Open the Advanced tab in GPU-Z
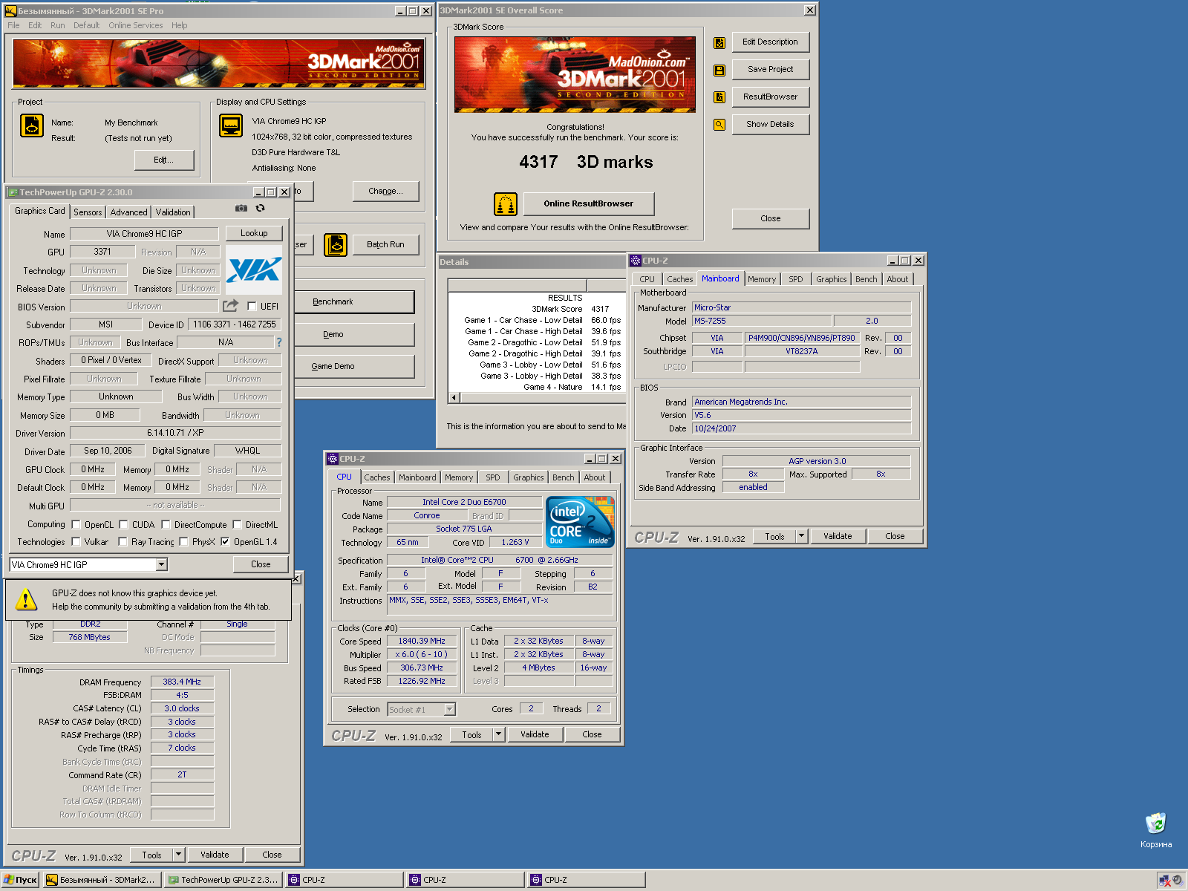This screenshot has height=891, width=1188. [128, 212]
